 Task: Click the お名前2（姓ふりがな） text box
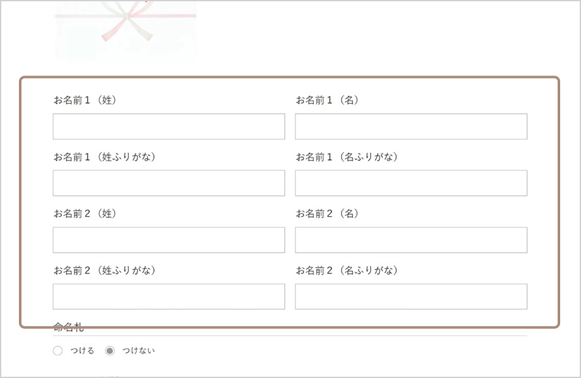pos(169,296)
